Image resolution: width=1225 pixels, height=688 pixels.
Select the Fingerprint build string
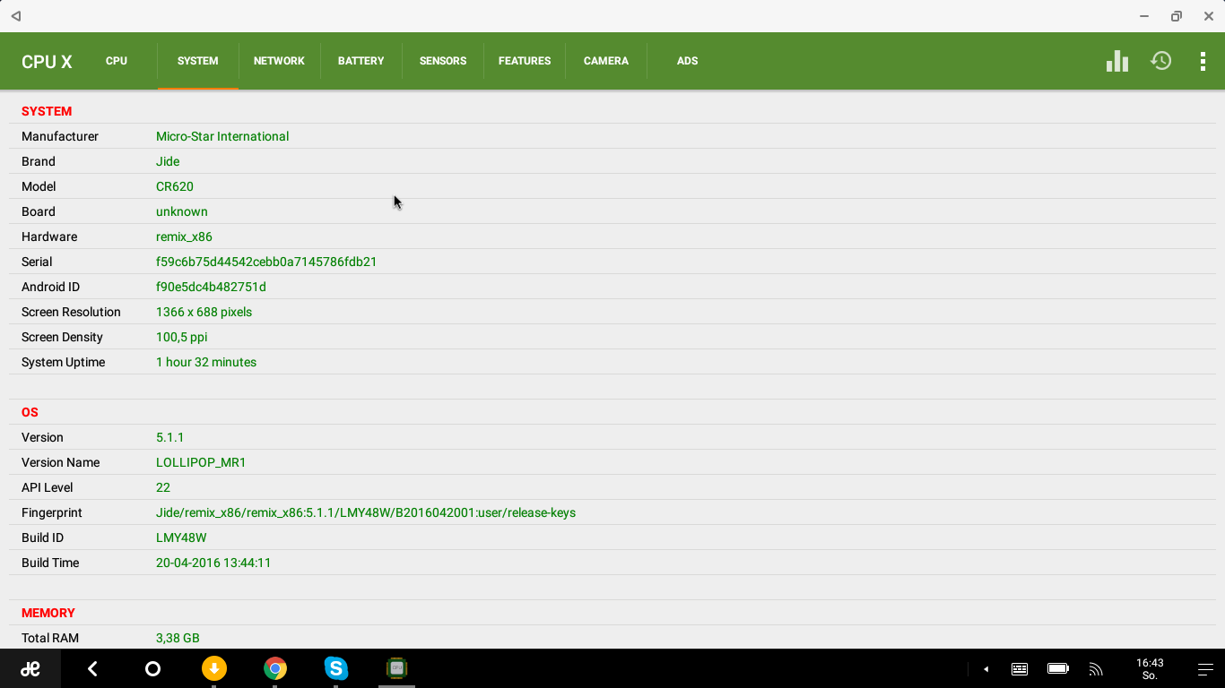tap(366, 512)
